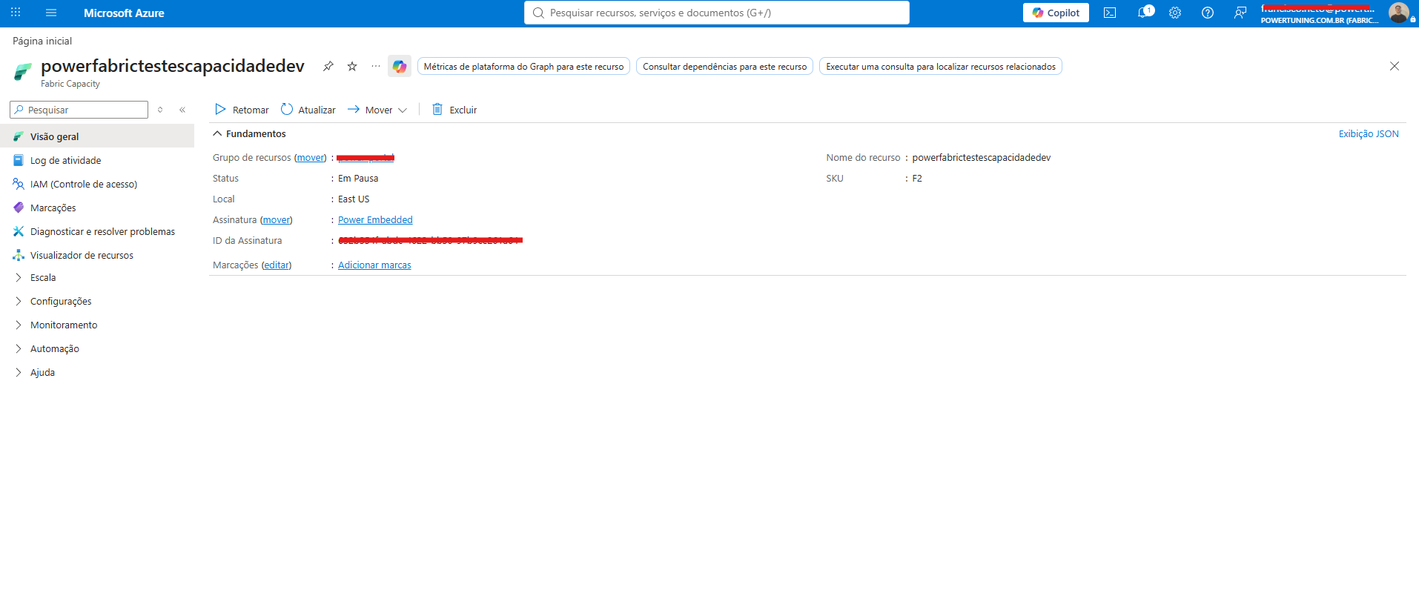
Task: Click the expand/collapse all icon near the search
Action: coord(160,110)
